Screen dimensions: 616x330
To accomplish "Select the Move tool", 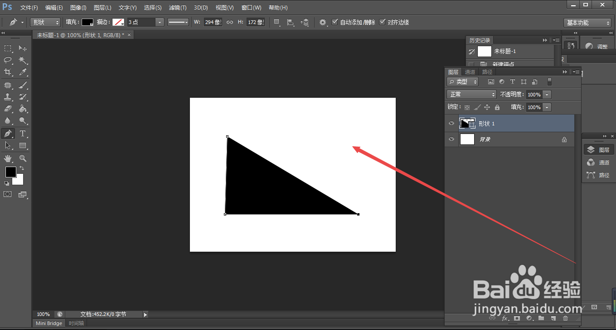I will 23,48.
